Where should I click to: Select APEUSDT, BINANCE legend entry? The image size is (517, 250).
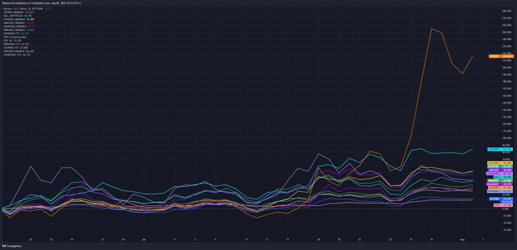[19, 51]
